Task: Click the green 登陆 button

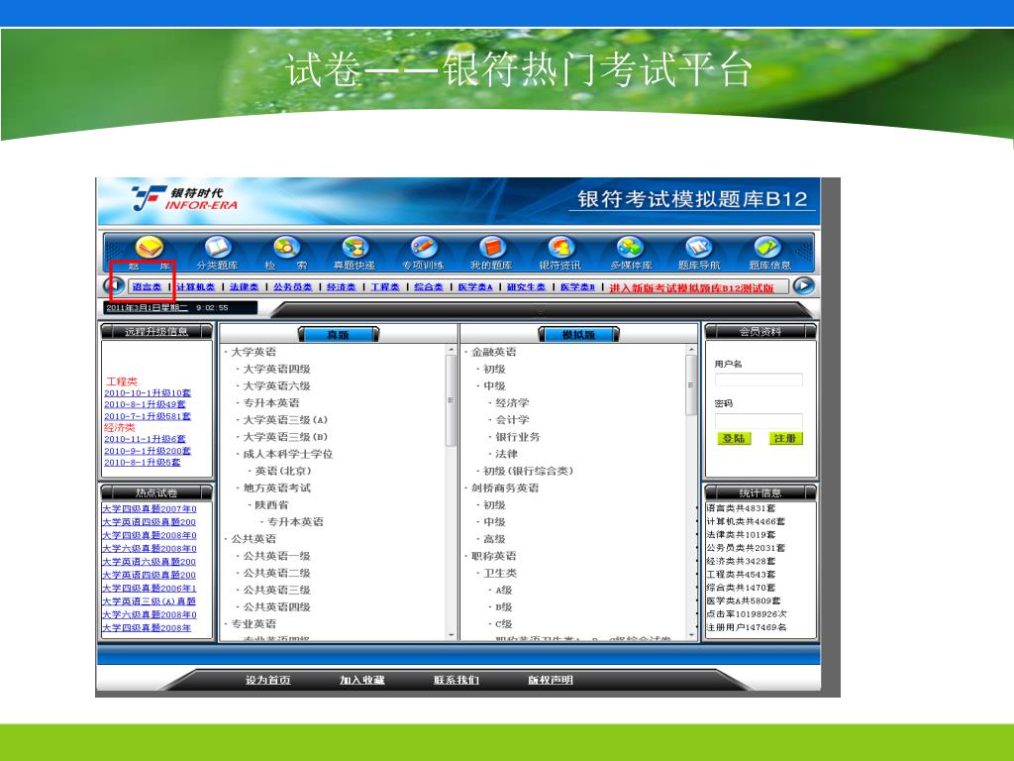Action: point(734,439)
